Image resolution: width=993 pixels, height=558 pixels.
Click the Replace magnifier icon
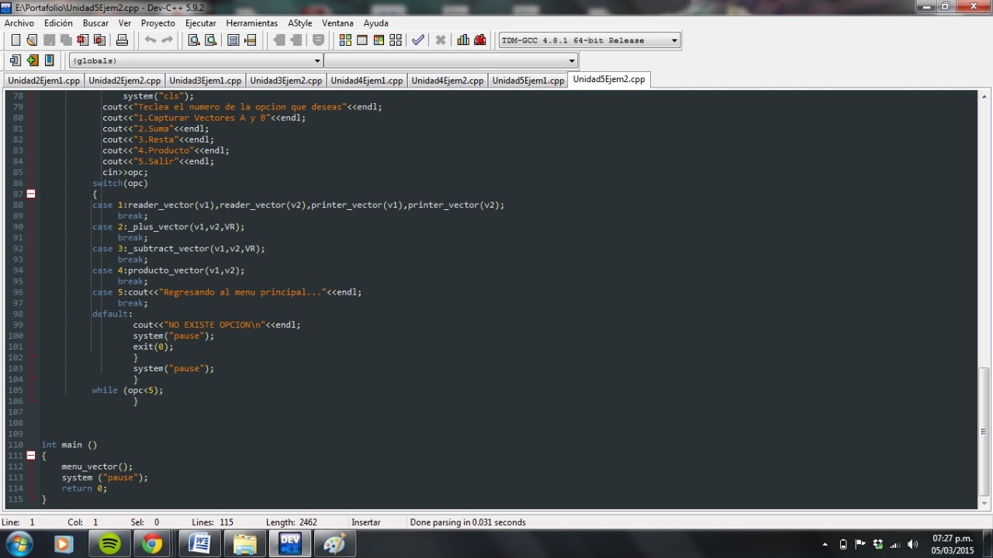[x=210, y=40]
